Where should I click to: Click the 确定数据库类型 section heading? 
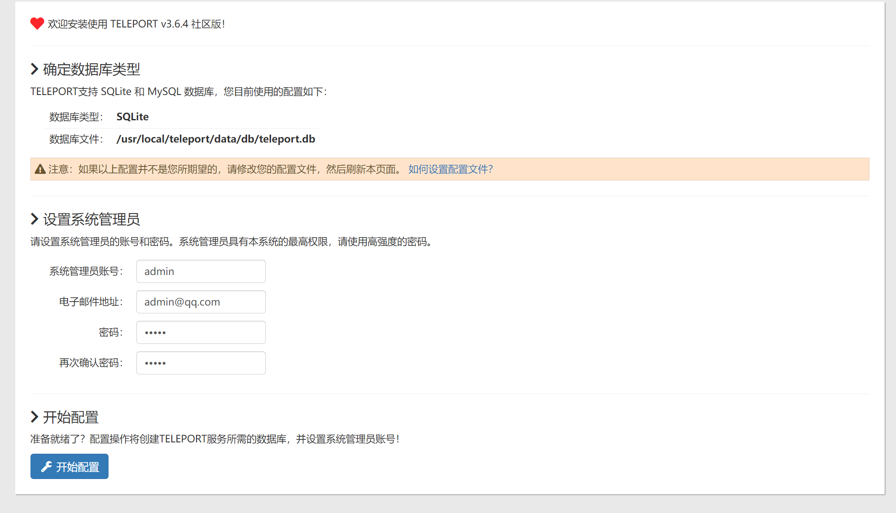(x=92, y=69)
